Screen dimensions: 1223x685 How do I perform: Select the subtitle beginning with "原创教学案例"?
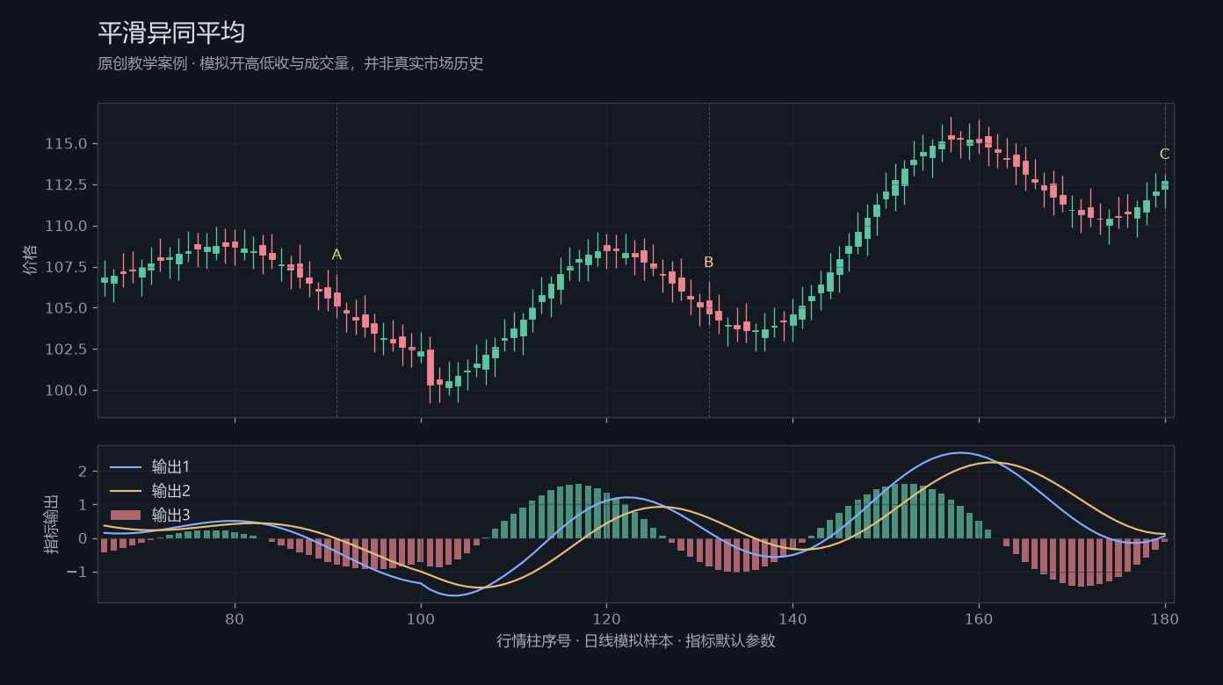click(x=291, y=64)
